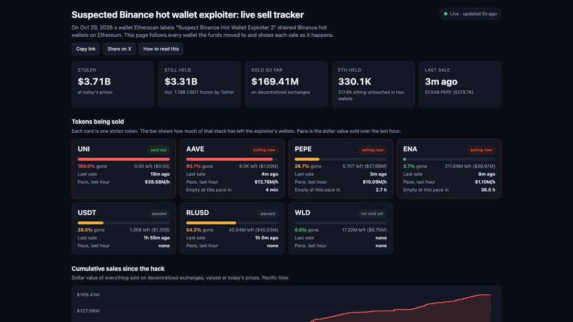The height and width of the screenshot is (322, 573).
Task: Click the 2.7 h empty estimate on PEPE
Action: pyautogui.click(x=381, y=190)
